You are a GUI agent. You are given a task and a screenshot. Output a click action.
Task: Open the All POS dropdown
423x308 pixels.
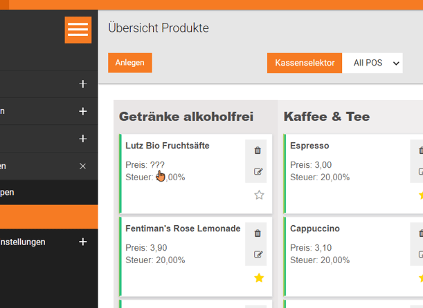pyautogui.click(x=372, y=63)
